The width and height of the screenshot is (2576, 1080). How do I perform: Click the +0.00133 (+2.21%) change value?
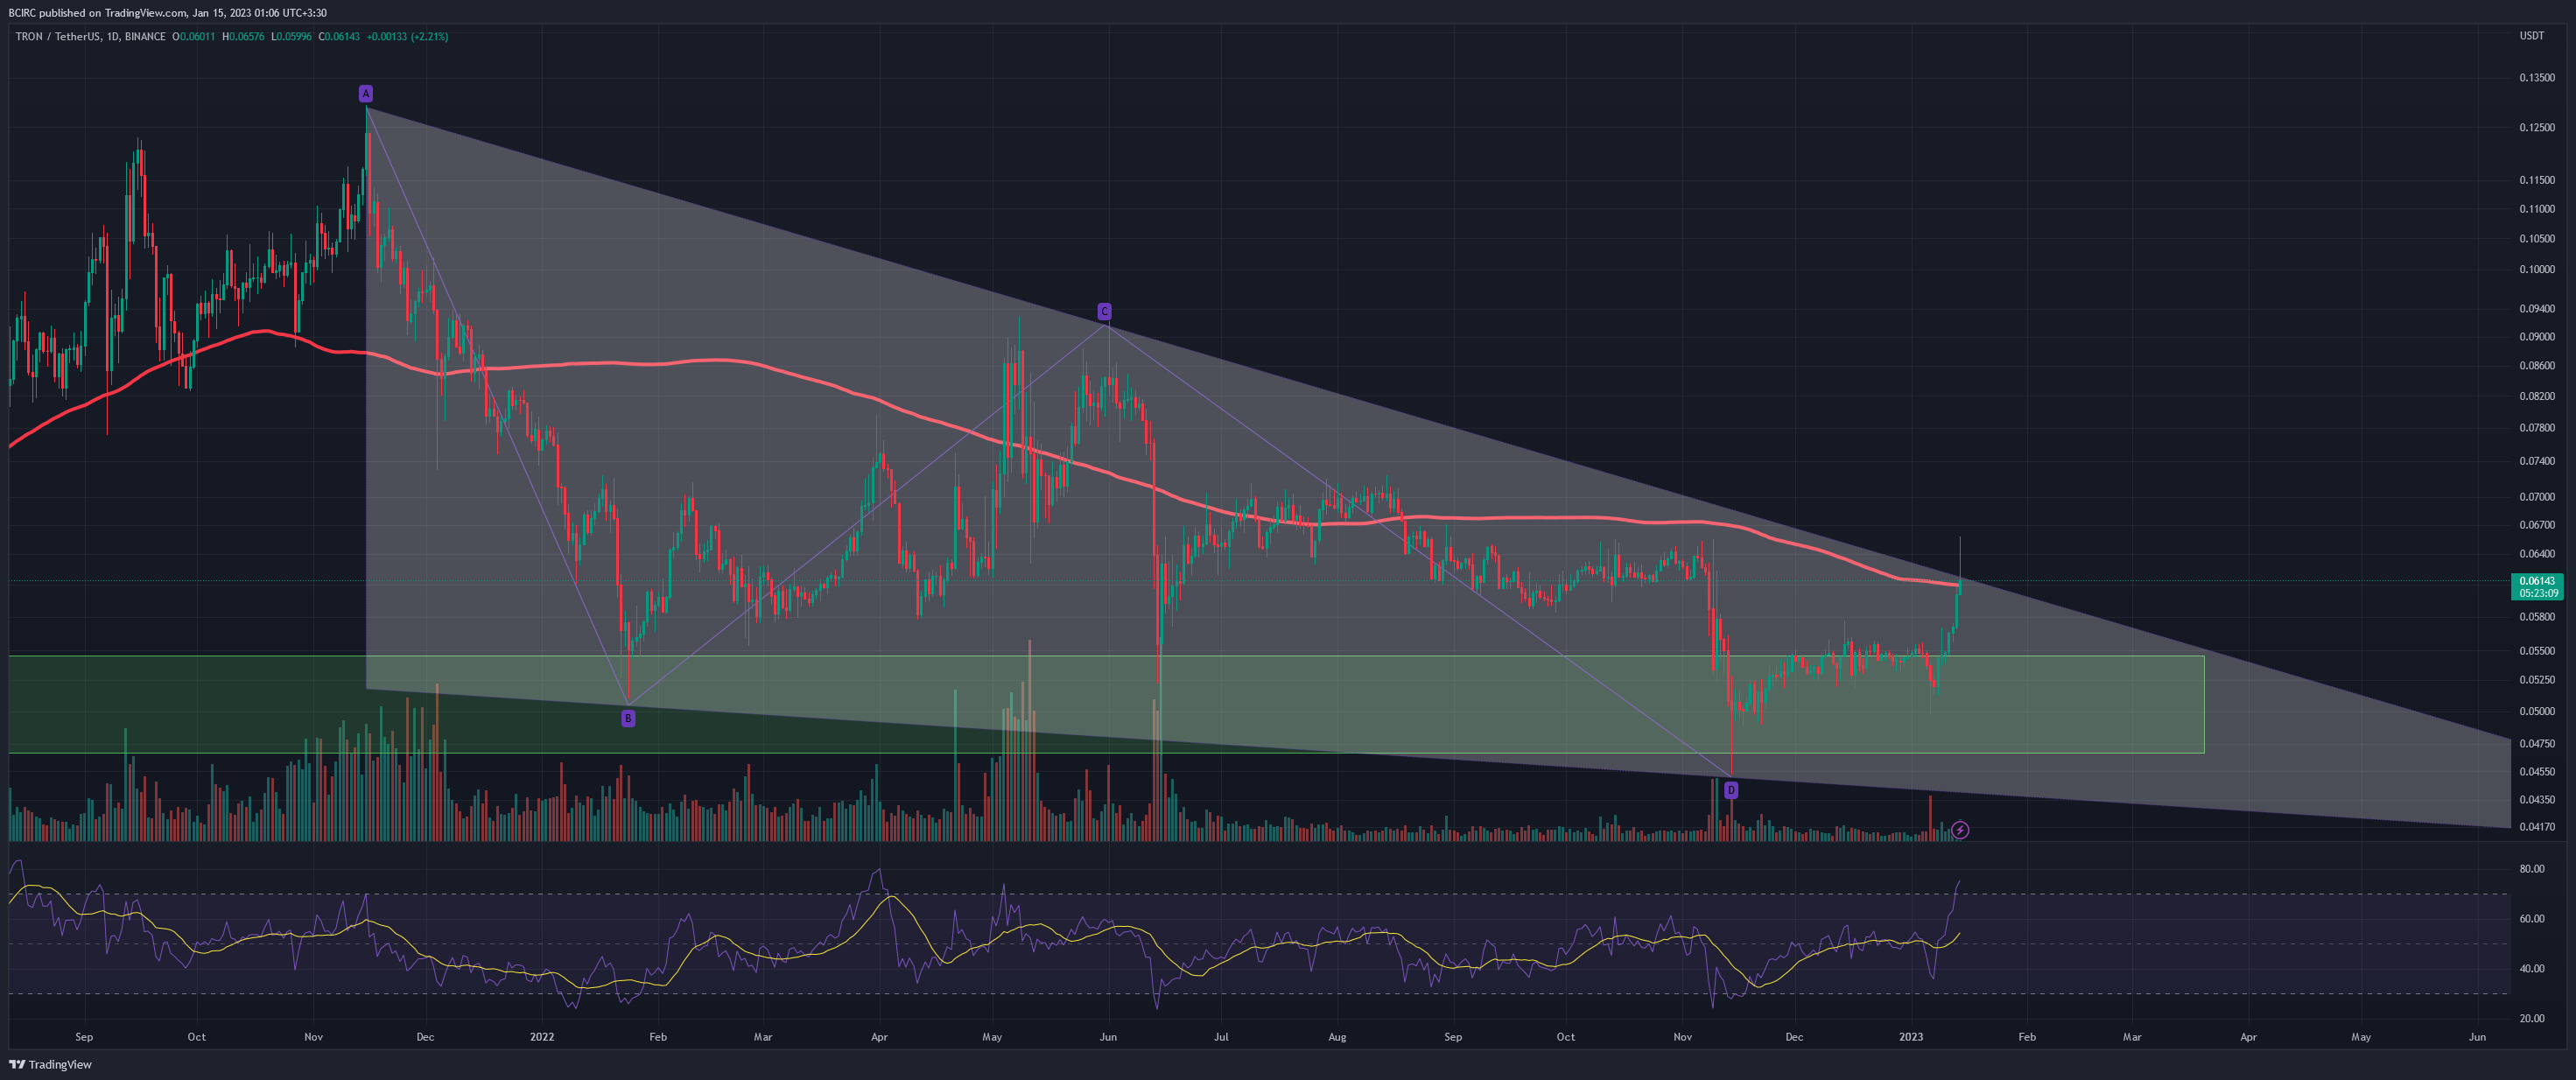tap(407, 37)
